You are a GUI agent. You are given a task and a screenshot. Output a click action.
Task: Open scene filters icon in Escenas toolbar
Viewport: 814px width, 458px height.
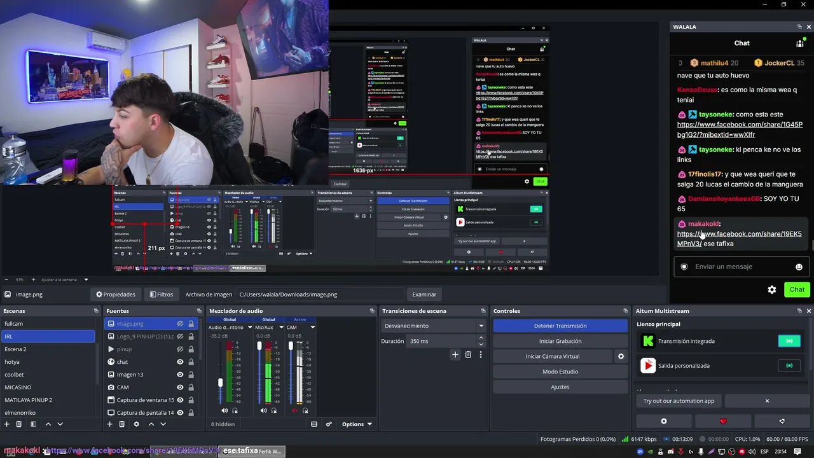pyautogui.click(x=33, y=424)
